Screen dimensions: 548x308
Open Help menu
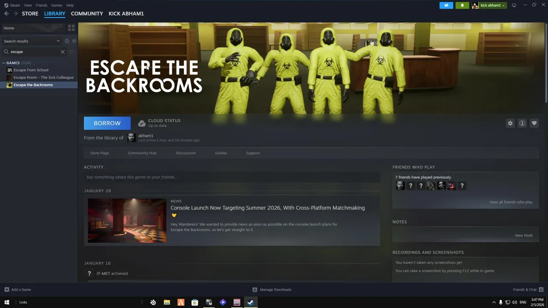(70, 5)
